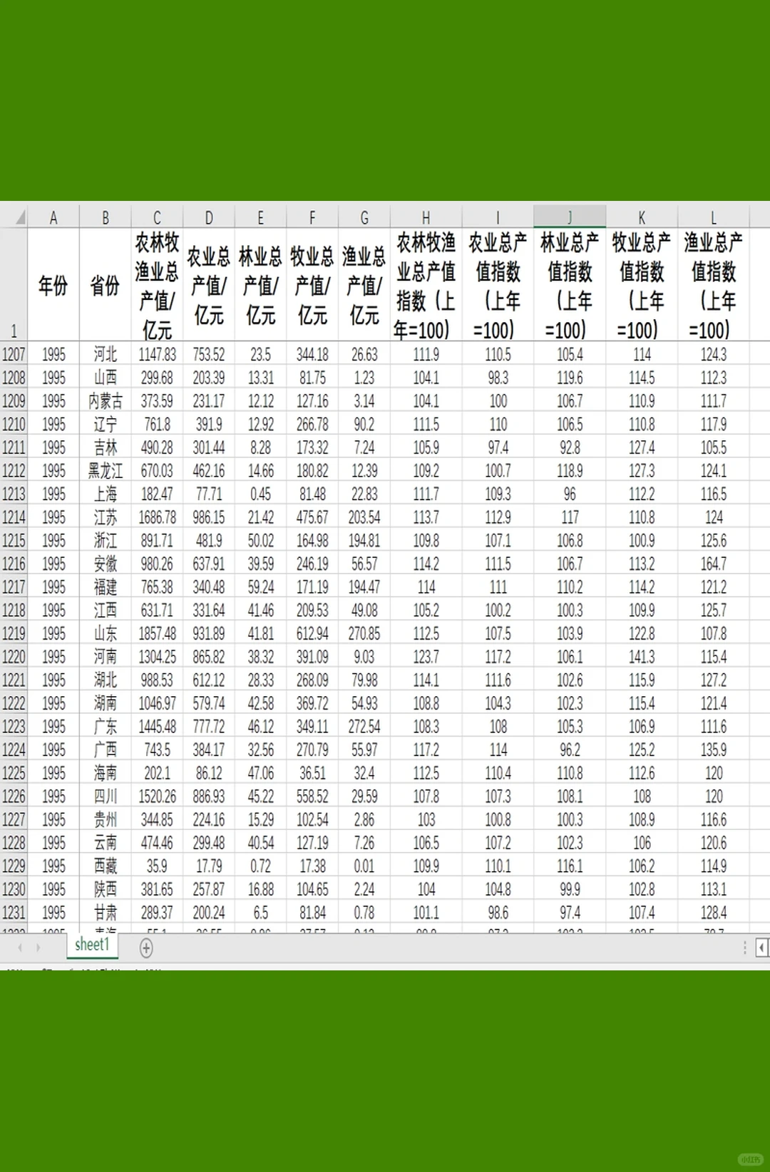Image resolution: width=770 pixels, height=1172 pixels.
Task: Select column A header
Action: (53, 218)
